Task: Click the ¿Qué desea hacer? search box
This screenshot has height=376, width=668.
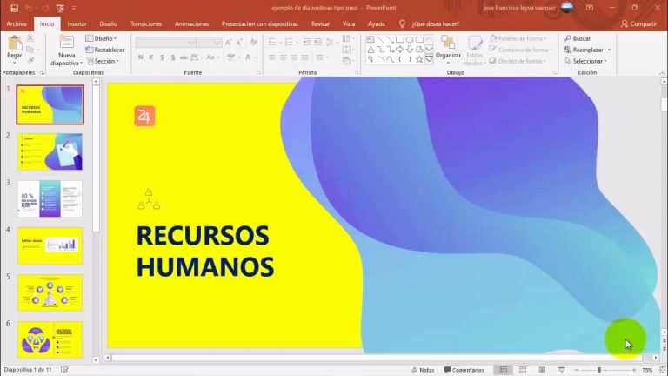Action: point(430,23)
